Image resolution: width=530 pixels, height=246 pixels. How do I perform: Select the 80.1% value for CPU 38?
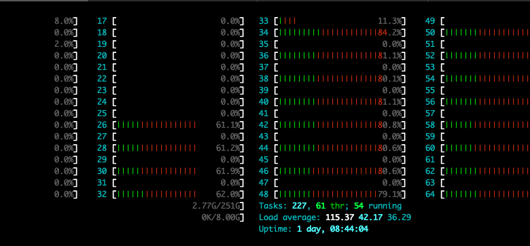(x=390, y=79)
